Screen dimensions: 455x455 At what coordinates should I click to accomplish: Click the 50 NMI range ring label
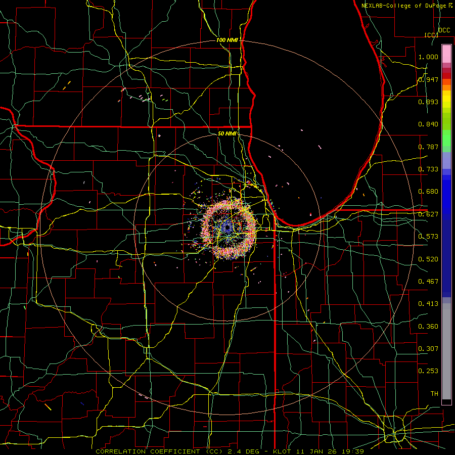[x=227, y=133]
